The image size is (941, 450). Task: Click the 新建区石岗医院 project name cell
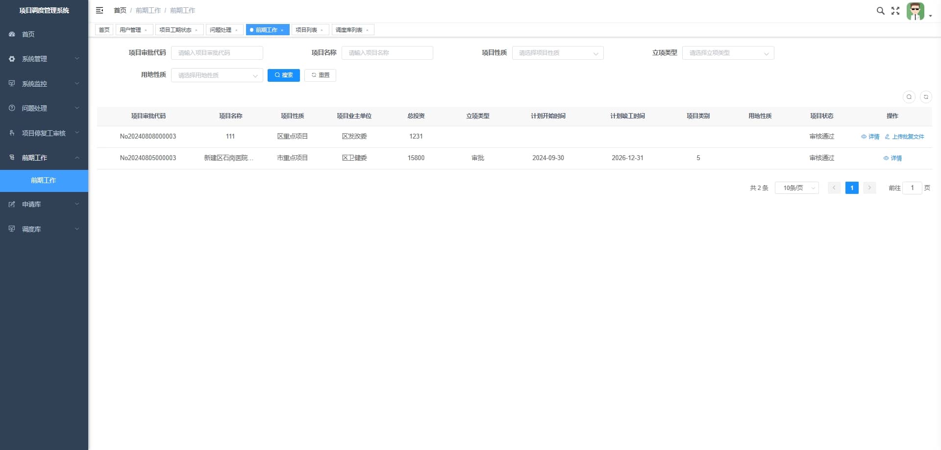(229, 158)
